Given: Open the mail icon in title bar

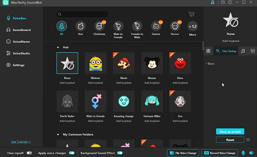Looking at the screenshot, I should coord(223,2).
